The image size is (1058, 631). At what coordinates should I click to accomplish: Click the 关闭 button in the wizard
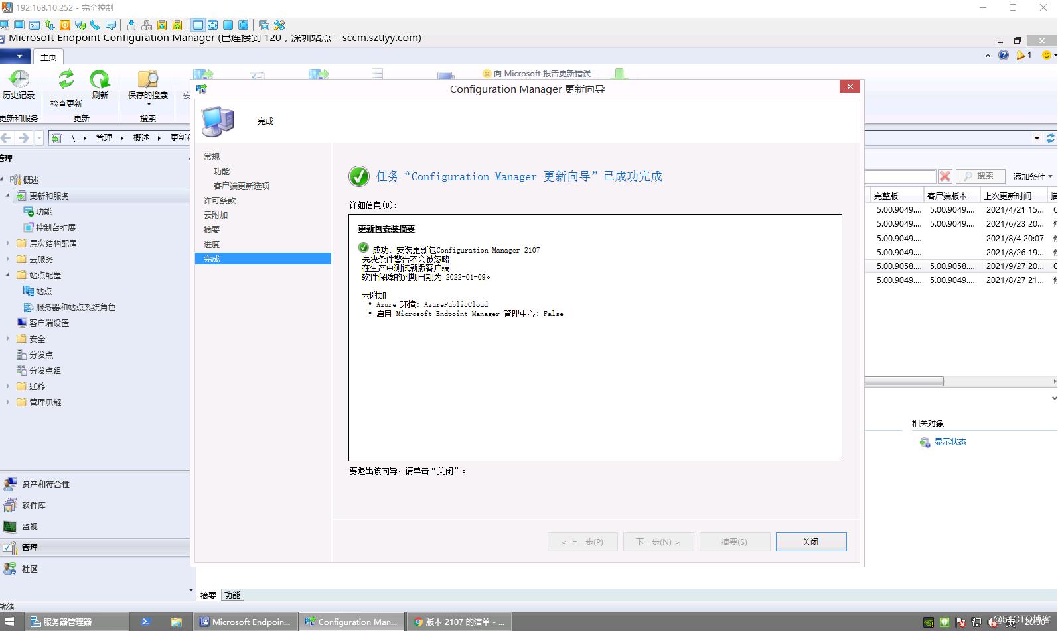811,542
